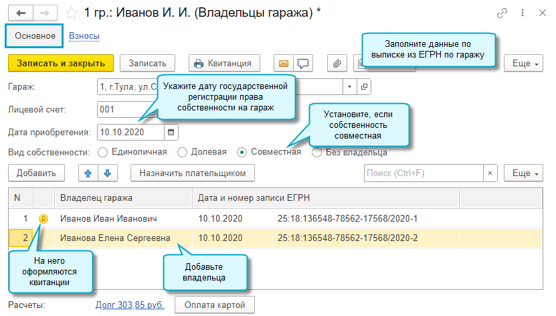Print receipt with Квитанция button
The image size is (556, 316).
(x=224, y=64)
